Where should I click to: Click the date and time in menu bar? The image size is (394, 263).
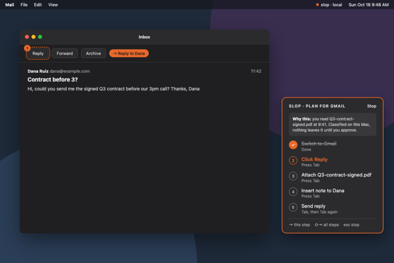369,5
